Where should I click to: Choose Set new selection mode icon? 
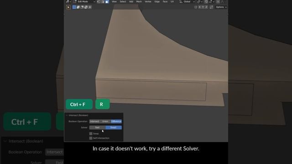(74, 7)
